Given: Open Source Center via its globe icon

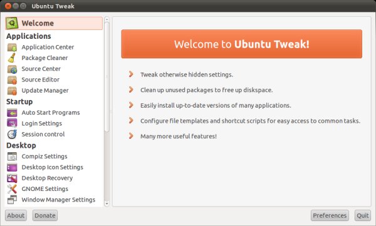Looking at the screenshot, I should (x=12, y=69).
